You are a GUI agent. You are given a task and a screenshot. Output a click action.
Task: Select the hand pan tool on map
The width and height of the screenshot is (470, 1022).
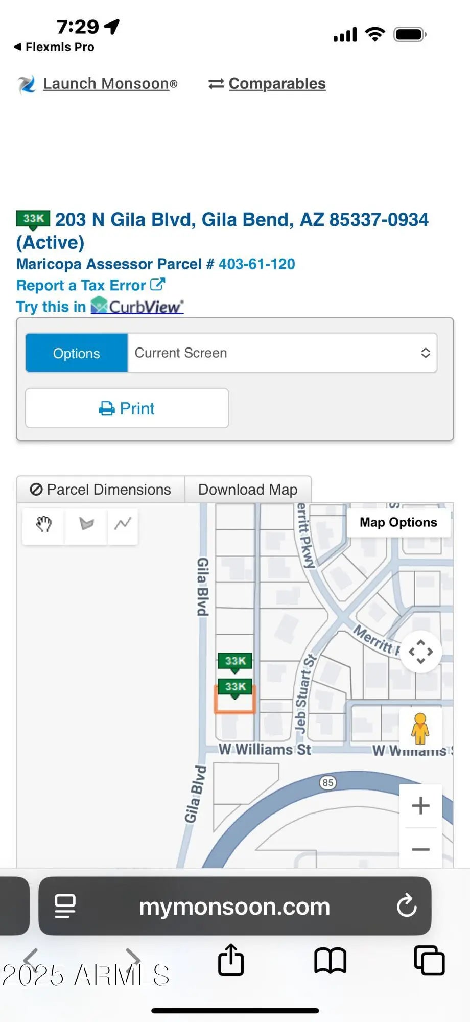click(x=44, y=524)
